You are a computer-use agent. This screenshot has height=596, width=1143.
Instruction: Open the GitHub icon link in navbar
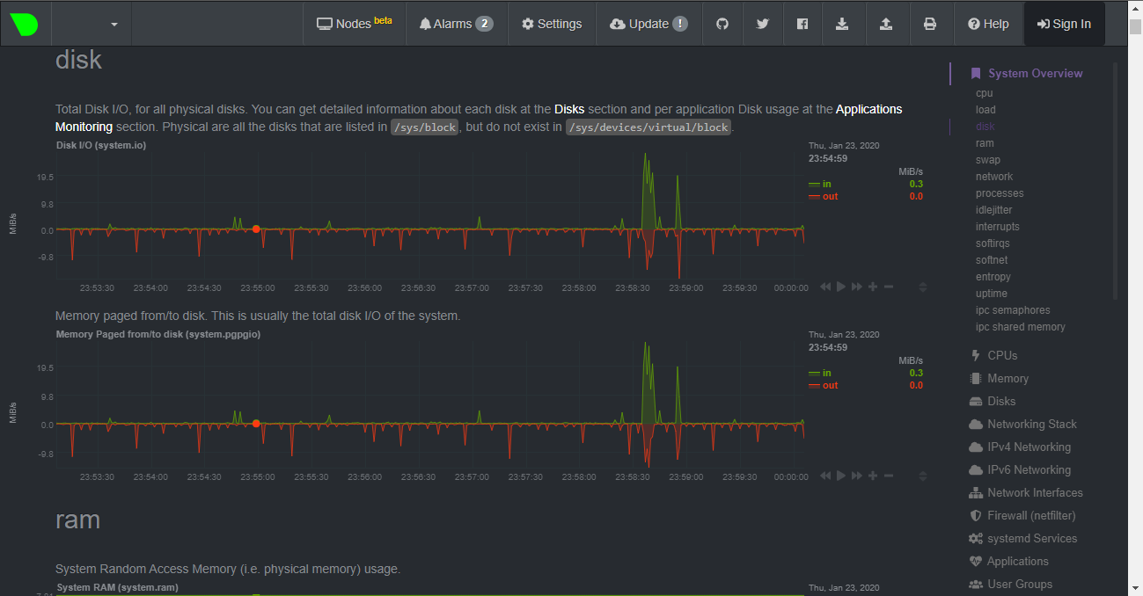(722, 24)
